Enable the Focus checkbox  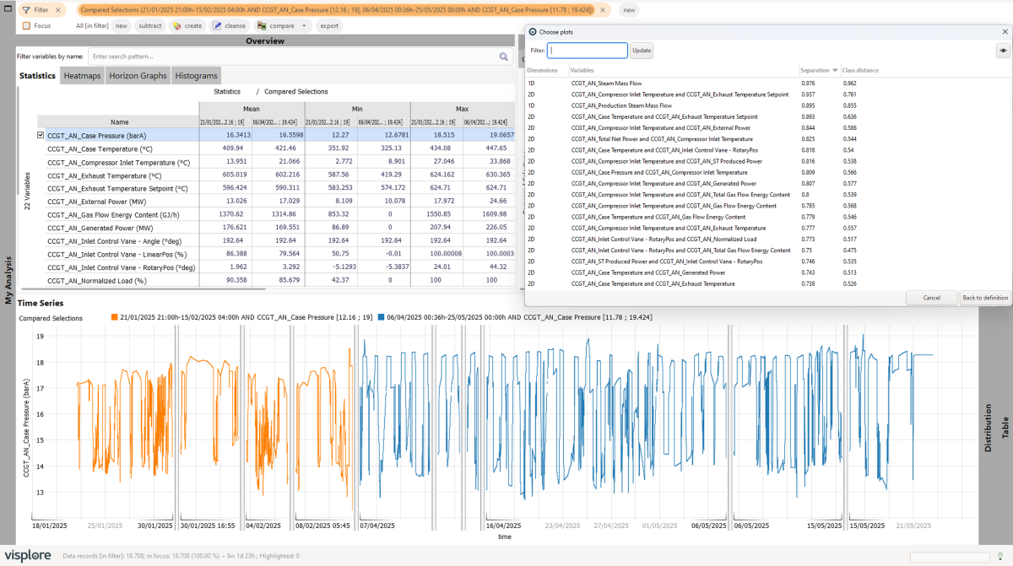[27, 26]
